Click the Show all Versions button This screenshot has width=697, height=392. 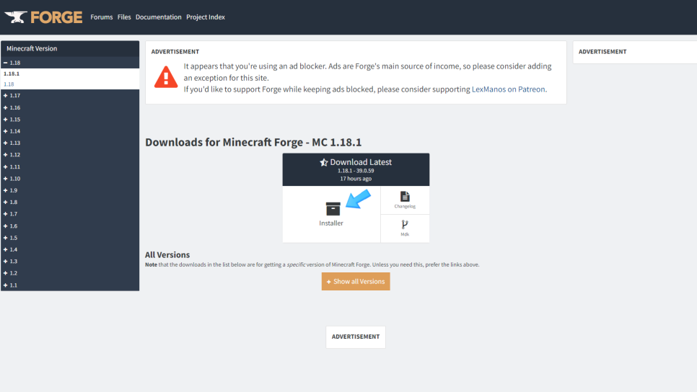[356, 282]
